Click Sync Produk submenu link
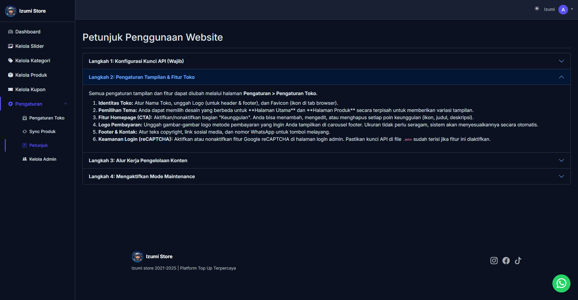This screenshot has width=578, height=300. (42, 131)
